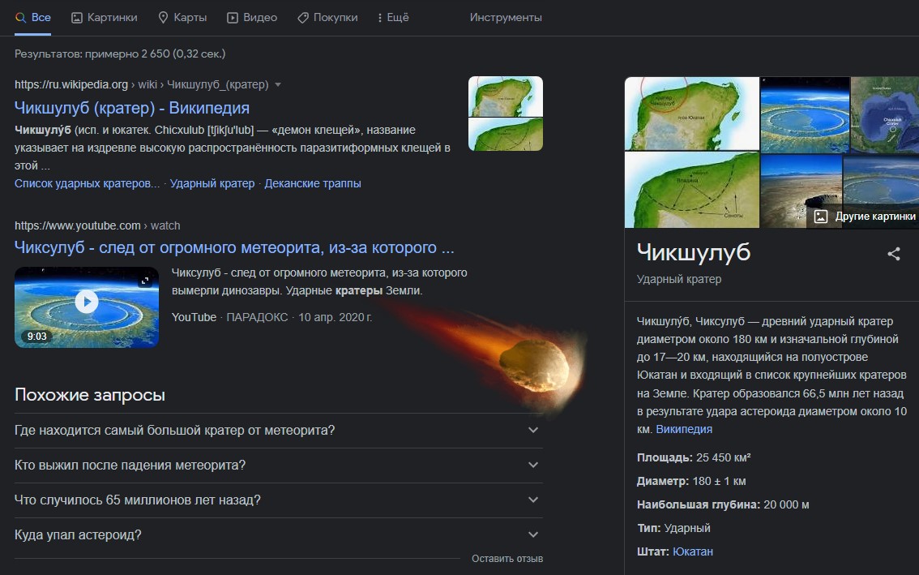Follow the Деканские траппы sublink
Image resolution: width=919 pixels, height=575 pixels.
click(x=313, y=183)
